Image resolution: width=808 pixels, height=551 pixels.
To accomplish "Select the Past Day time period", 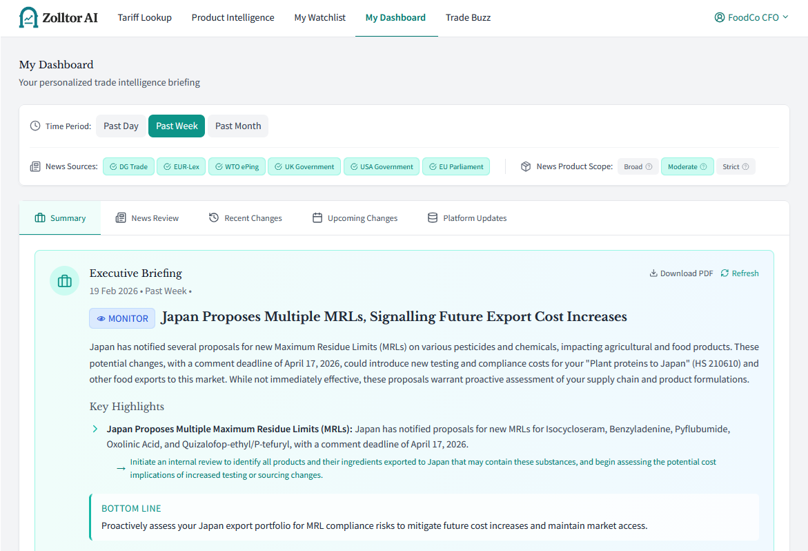I will 121,126.
